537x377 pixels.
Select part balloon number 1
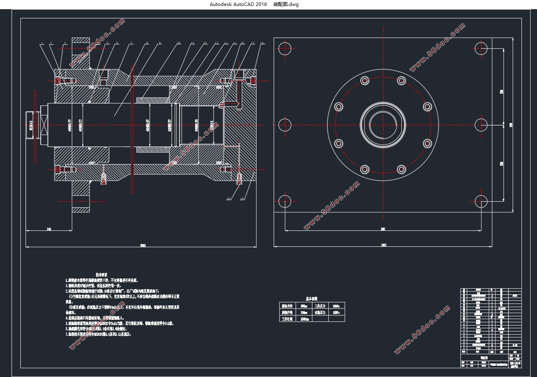41,43
